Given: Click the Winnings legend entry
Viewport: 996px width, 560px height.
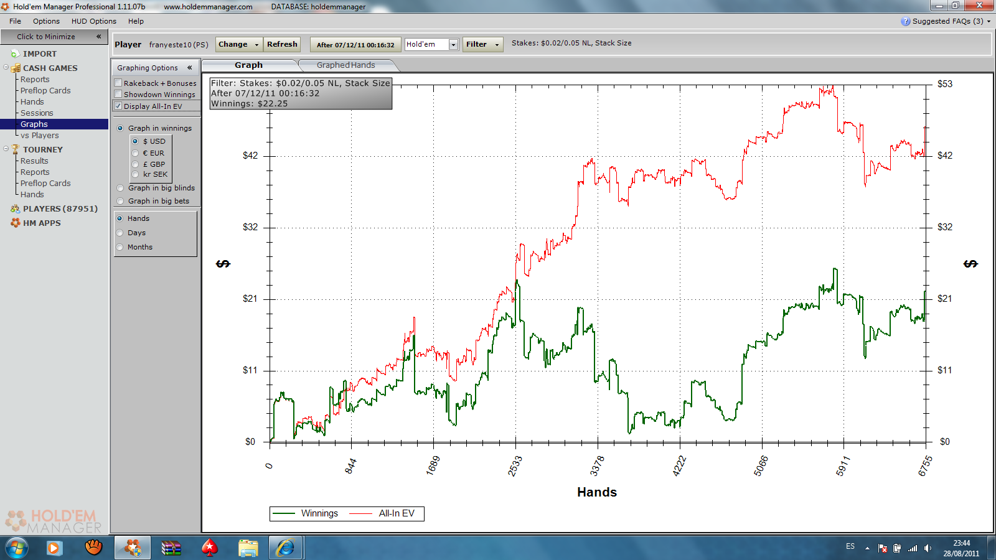Looking at the screenshot, I should [306, 513].
